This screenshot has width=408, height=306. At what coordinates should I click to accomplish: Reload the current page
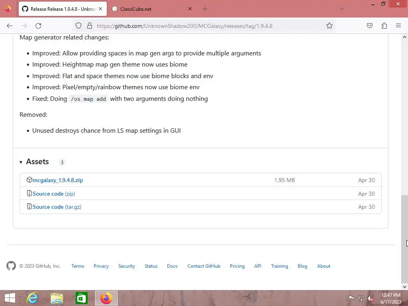point(38,26)
